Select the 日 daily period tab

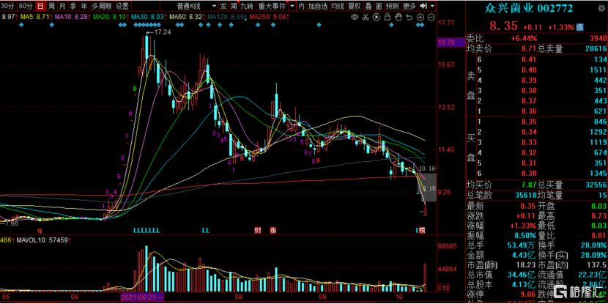(40, 6)
